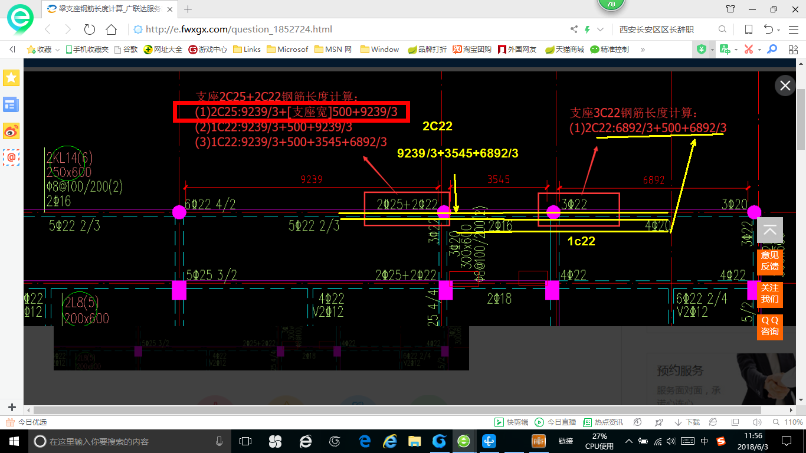Viewport: 806px width, 453px height.
Task: Click the scroll-to-top arrow button
Action: pyautogui.click(x=770, y=231)
